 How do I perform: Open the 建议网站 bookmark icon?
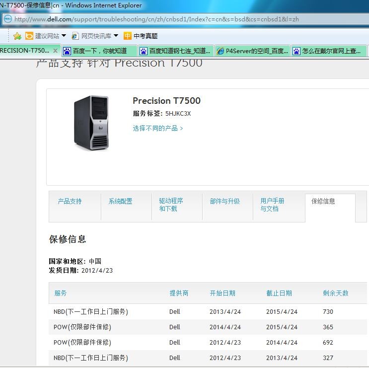(29, 36)
